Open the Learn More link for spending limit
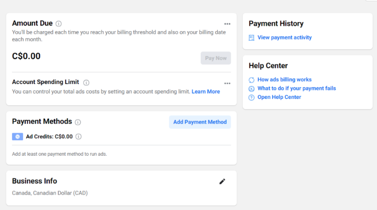377x210 pixels. (x=206, y=91)
